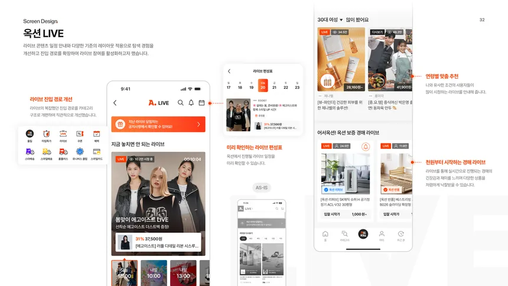Go back from the live schedule screen
Screen dimensions: 508x286
point(229,71)
